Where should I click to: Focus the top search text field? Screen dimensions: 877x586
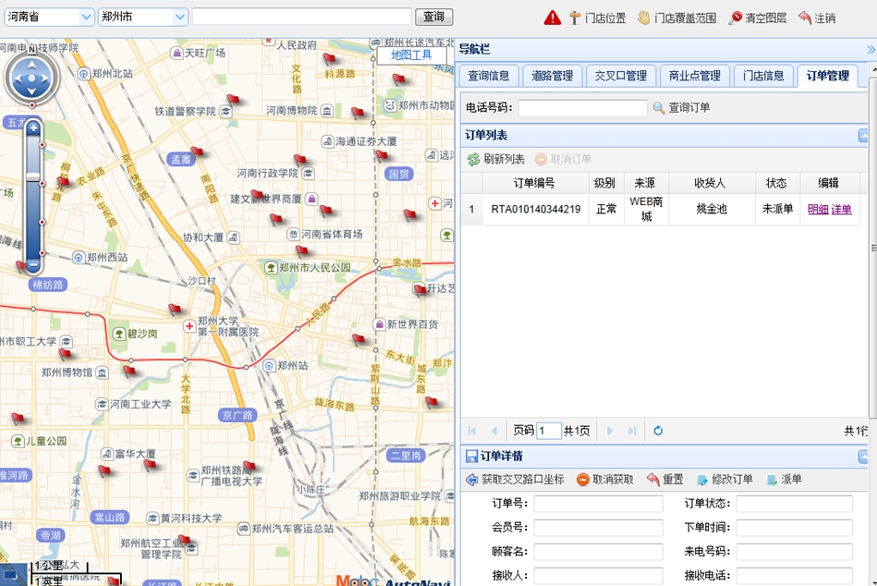click(301, 17)
